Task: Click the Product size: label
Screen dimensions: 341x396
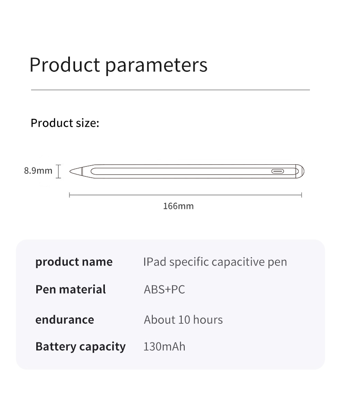Action: pyautogui.click(x=65, y=123)
